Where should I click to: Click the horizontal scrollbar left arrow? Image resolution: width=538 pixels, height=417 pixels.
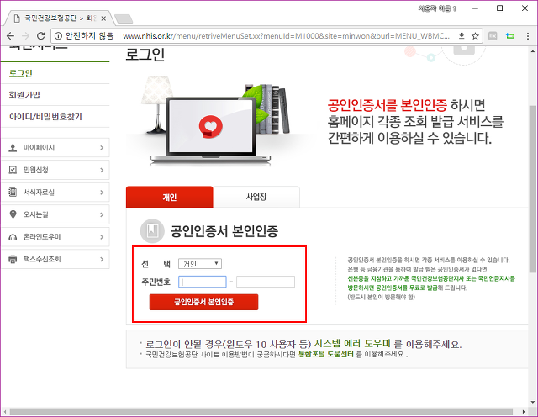[x=5, y=411]
